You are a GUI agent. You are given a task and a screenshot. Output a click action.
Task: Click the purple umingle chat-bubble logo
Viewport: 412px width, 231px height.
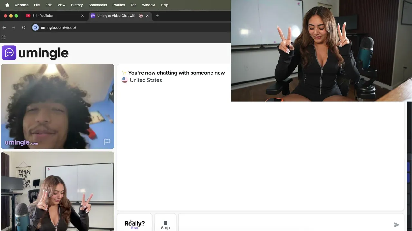(x=9, y=53)
